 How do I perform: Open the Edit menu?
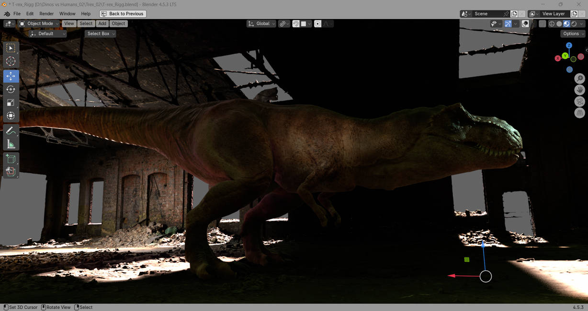[30, 14]
